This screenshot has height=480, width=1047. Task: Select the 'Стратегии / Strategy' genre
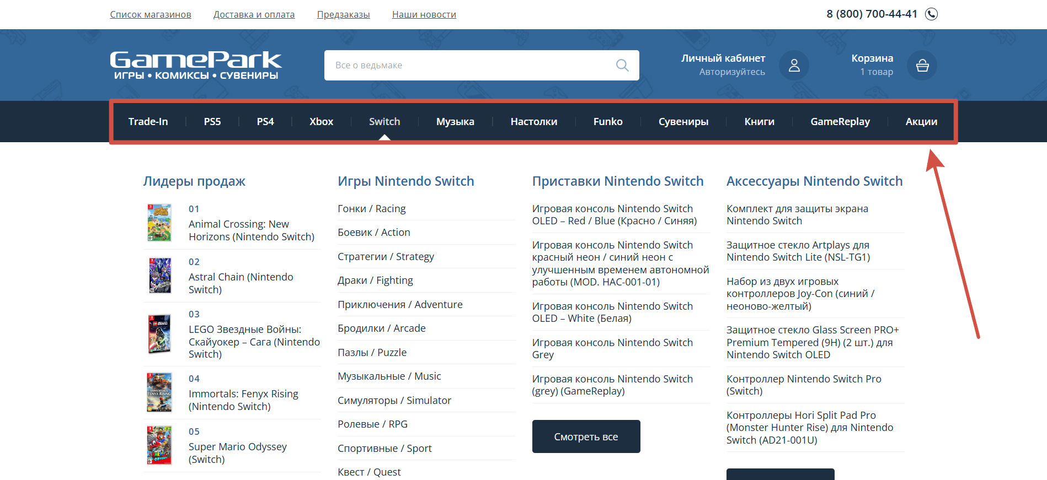tap(386, 256)
